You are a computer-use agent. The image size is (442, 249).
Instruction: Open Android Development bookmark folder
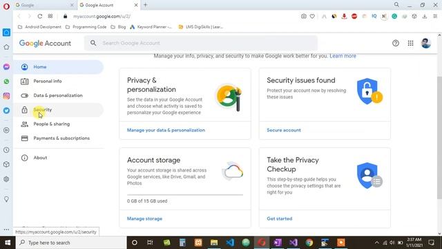(39, 27)
